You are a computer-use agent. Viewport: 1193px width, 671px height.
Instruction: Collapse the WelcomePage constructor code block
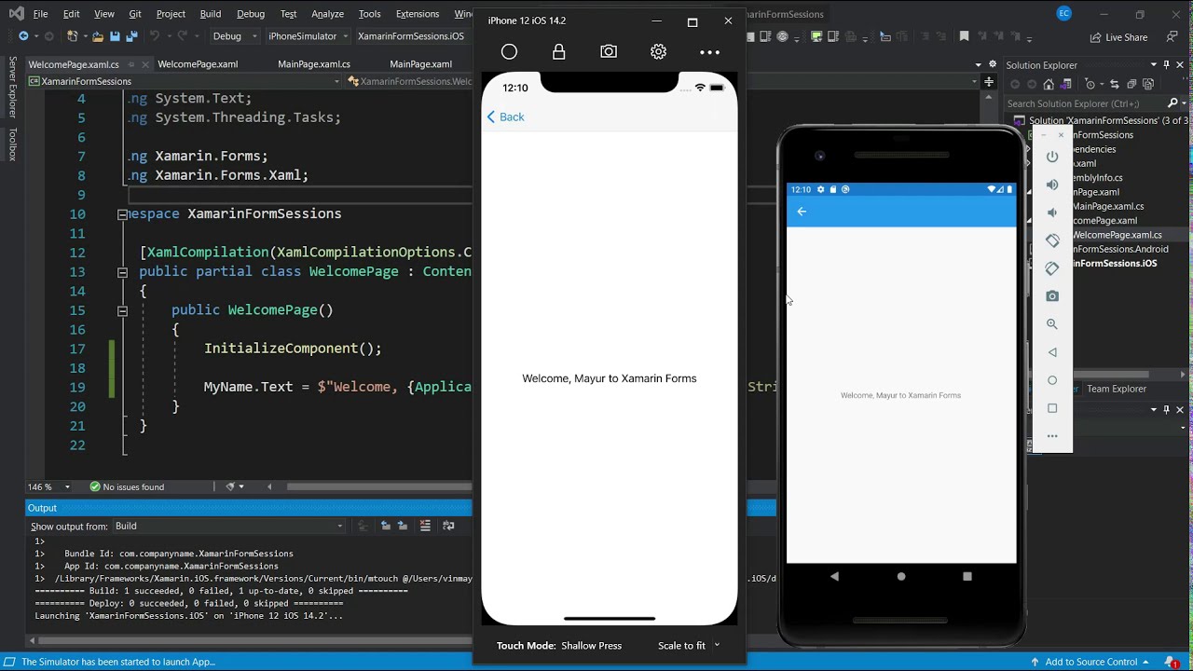point(122,310)
